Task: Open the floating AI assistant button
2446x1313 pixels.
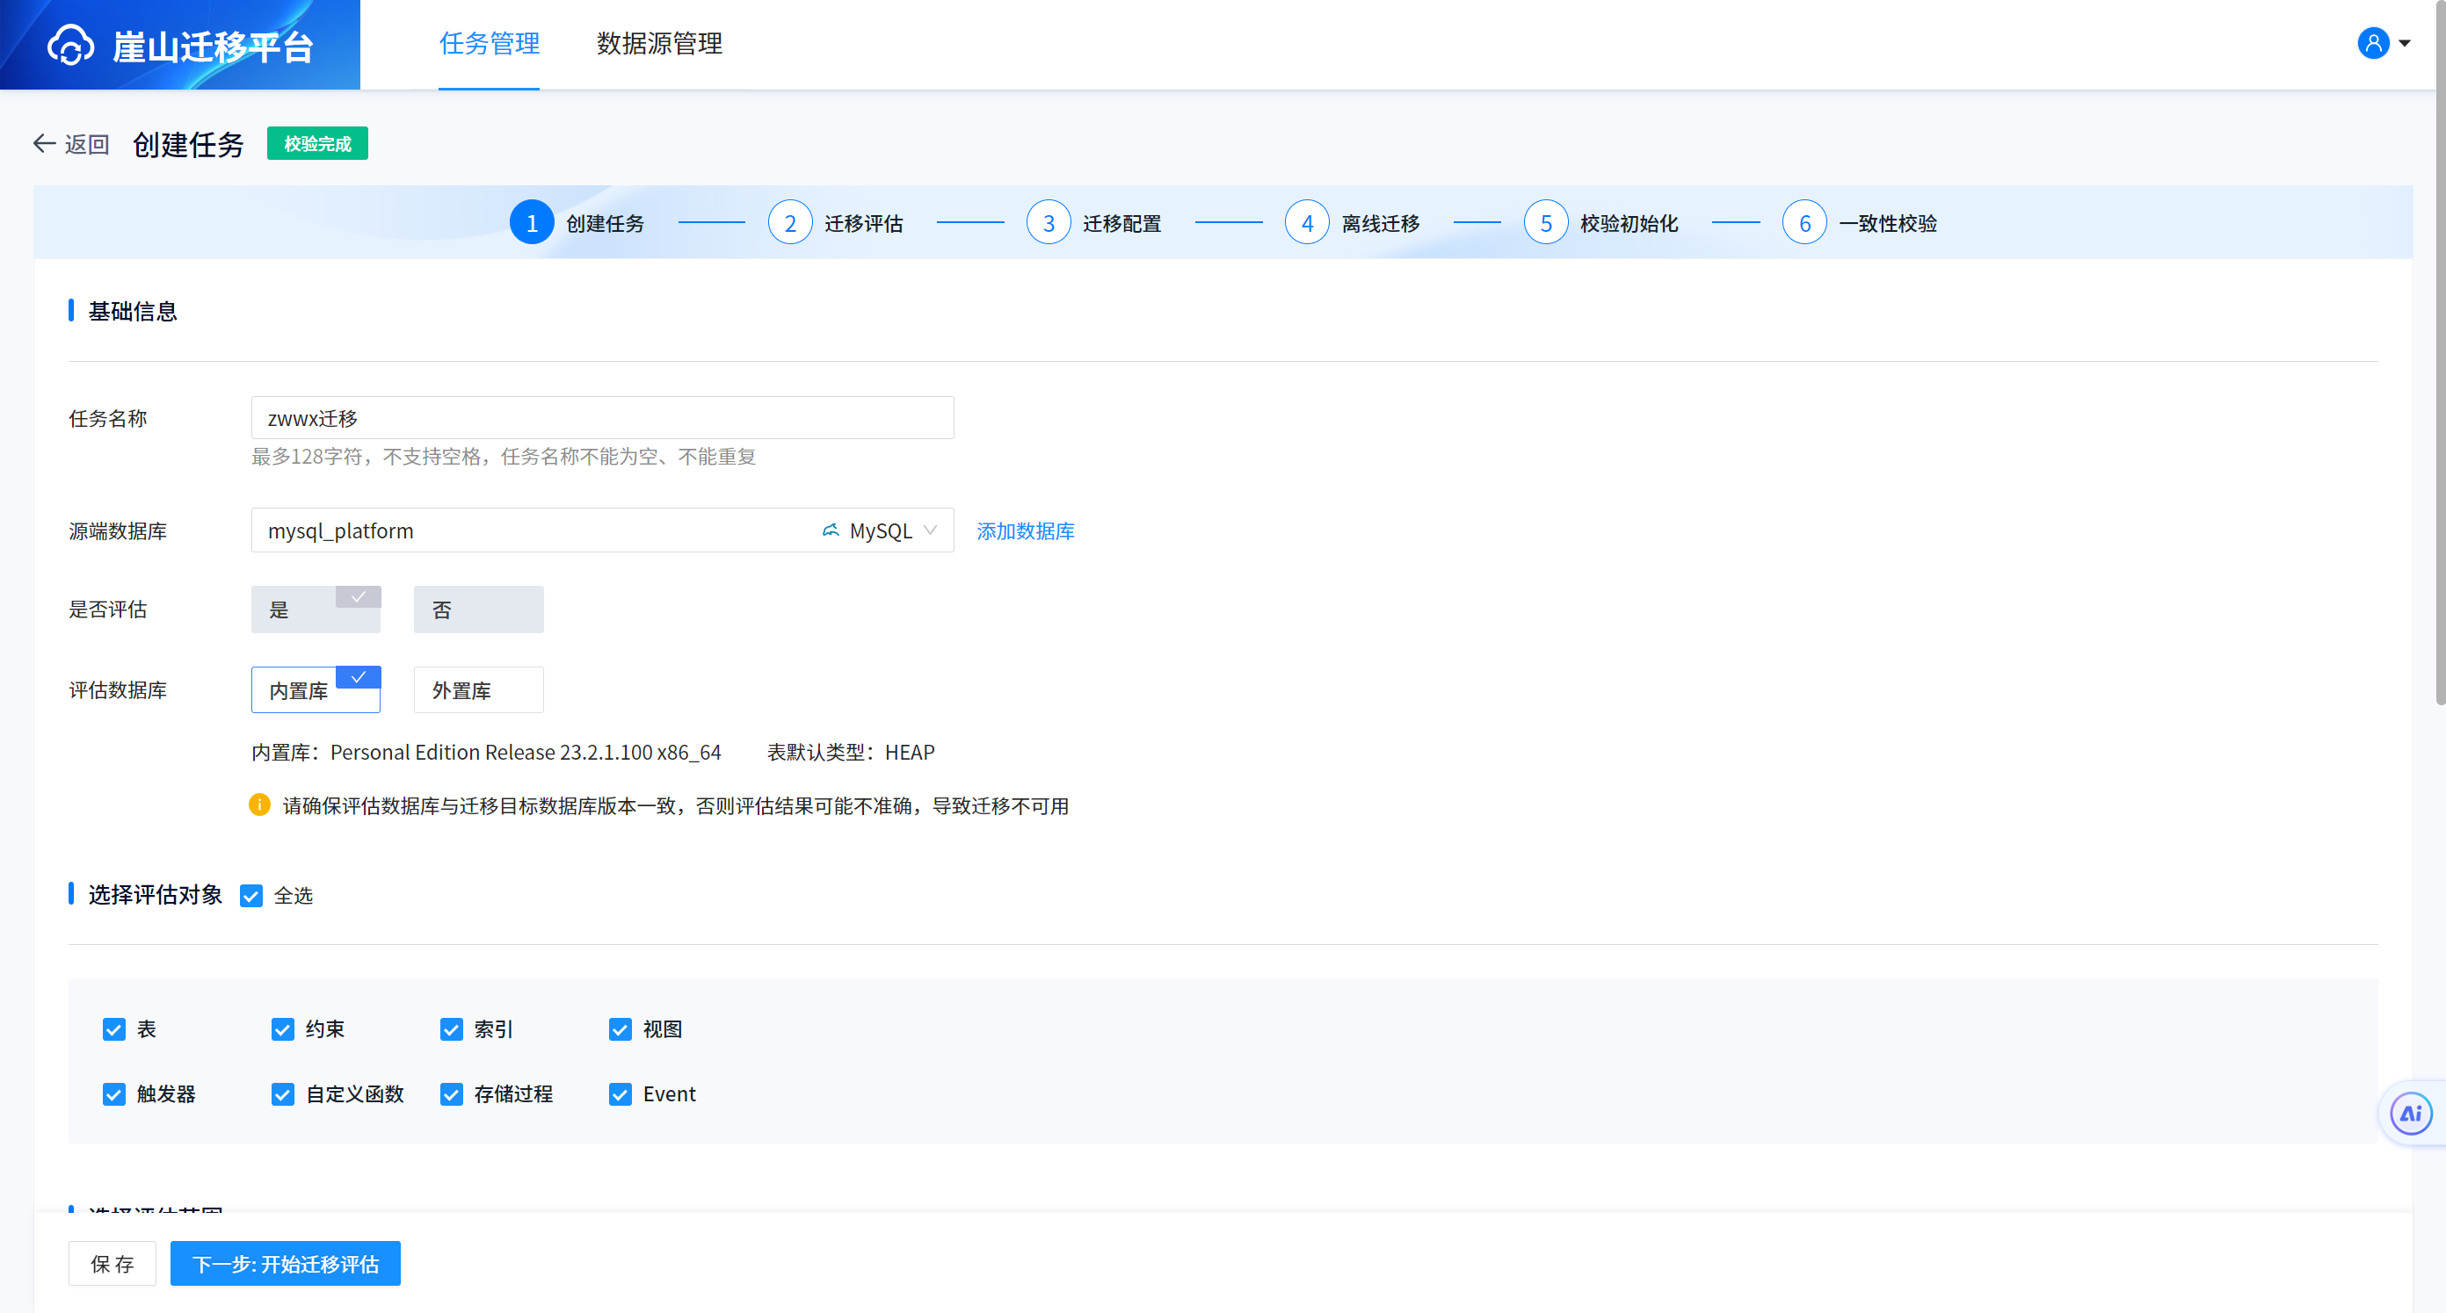Action: (x=2411, y=1113)
